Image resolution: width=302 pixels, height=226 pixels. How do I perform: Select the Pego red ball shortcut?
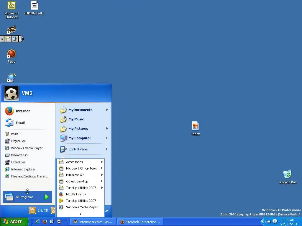pyautogui.click(x=12, y=56)
